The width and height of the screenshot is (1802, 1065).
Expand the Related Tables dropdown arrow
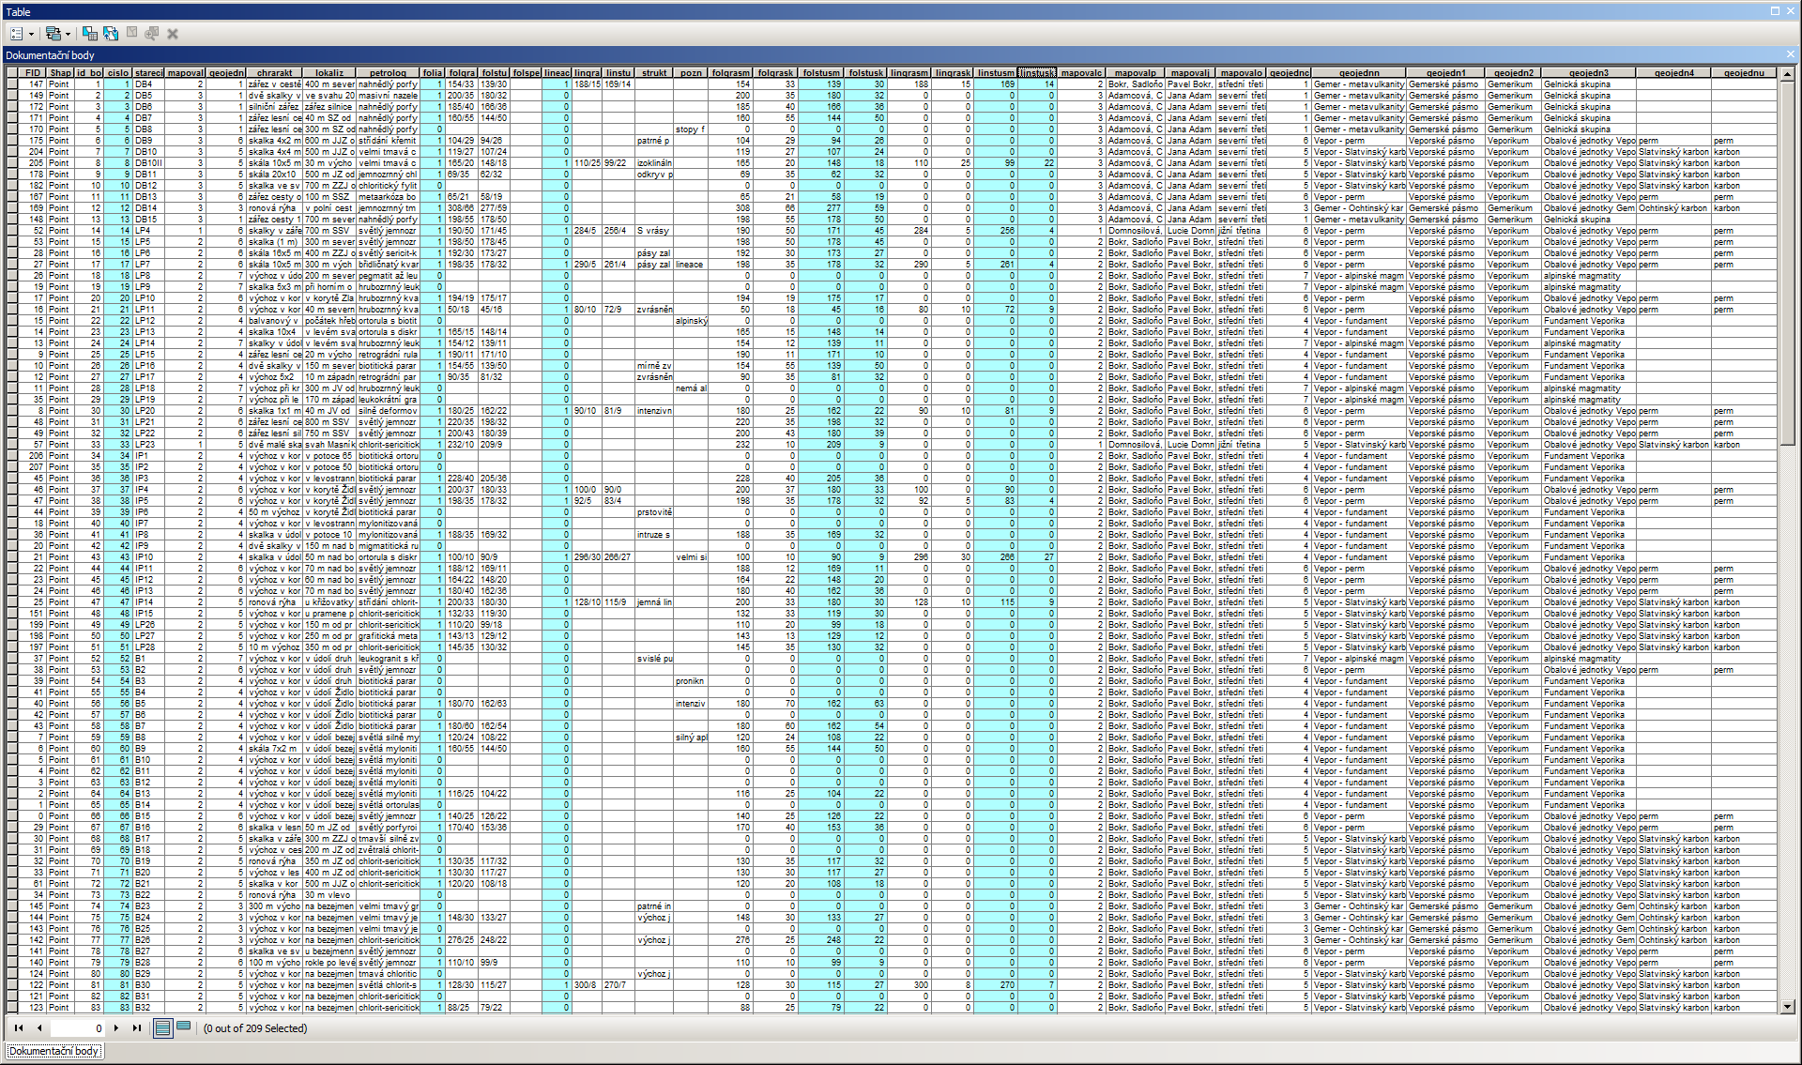(68, 34)
